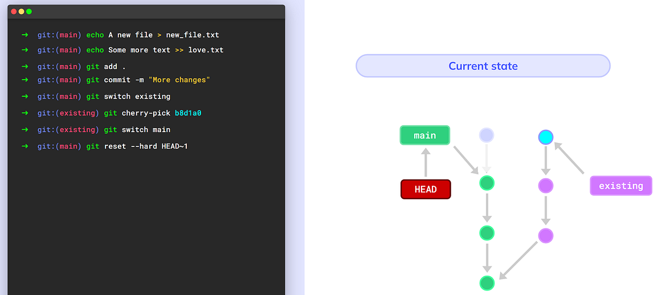Click 'Some more text' in echo command

point(140,50)
